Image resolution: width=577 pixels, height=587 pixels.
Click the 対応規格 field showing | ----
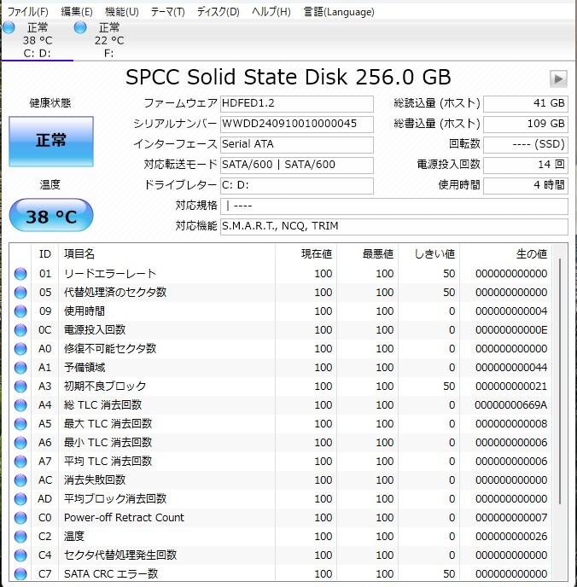tap(393, 206)
